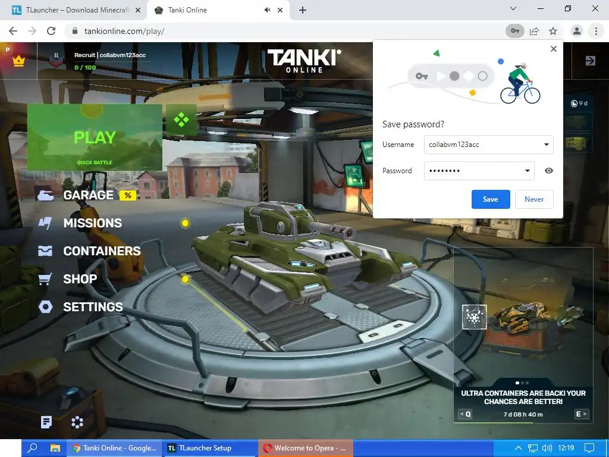Open a new browser tab
Screen dimensions: 609x457
(303, 10)
